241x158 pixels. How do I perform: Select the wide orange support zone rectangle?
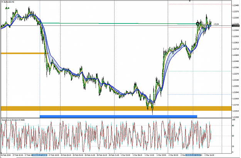[x=116, y=108]
